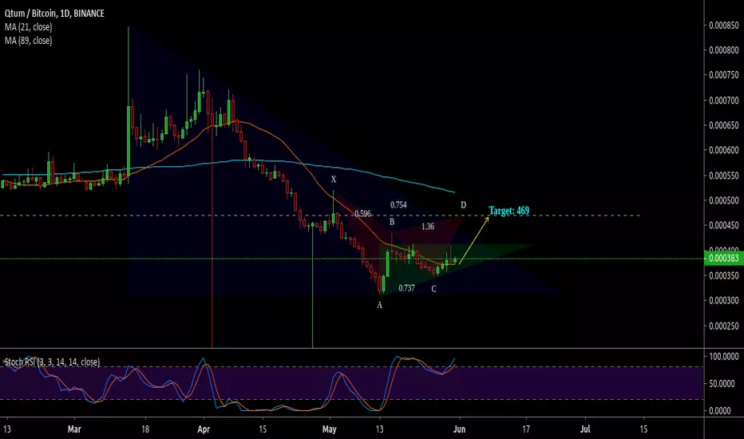Screen dimensions: 744x439
Task: Click the Qtum / Bitcoin, 1D, BINANCE title
Action: tap(54, 14)
